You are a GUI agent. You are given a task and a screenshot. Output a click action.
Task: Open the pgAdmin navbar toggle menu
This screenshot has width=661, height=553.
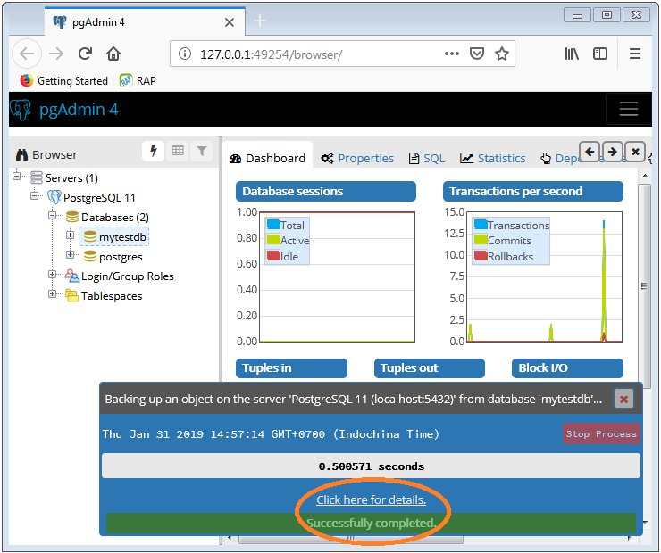tap(629, 109)
